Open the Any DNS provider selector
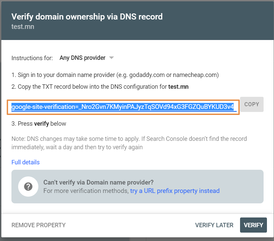 pyautogui.click(x=86, y=58)
